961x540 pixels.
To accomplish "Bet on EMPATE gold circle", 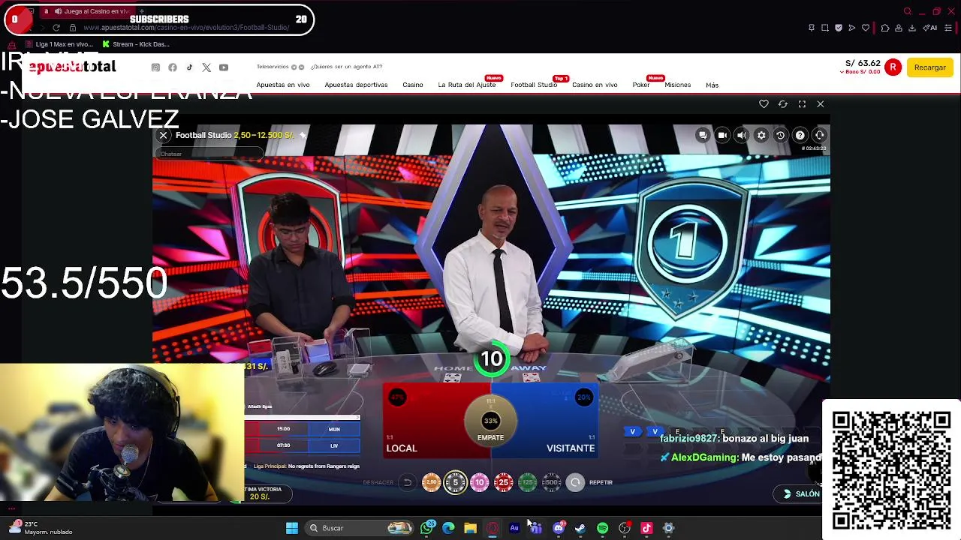I will tap(490, 421).
